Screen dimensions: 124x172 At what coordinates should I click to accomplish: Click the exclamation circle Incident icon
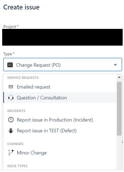click(11, 120)
